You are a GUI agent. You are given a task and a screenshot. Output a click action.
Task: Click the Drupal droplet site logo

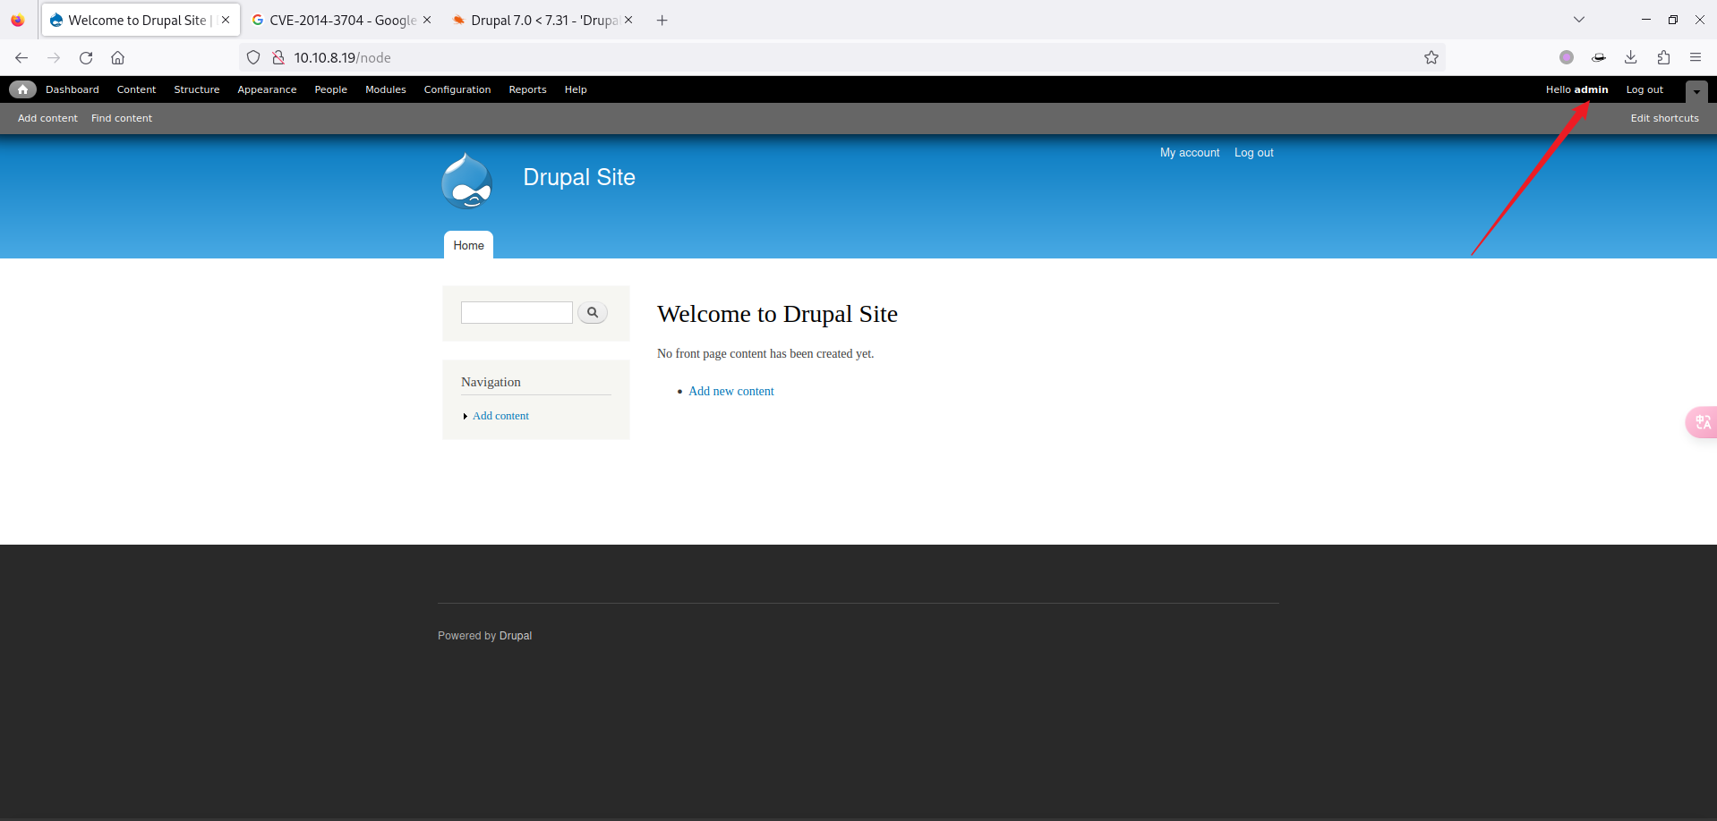point(466,181)
